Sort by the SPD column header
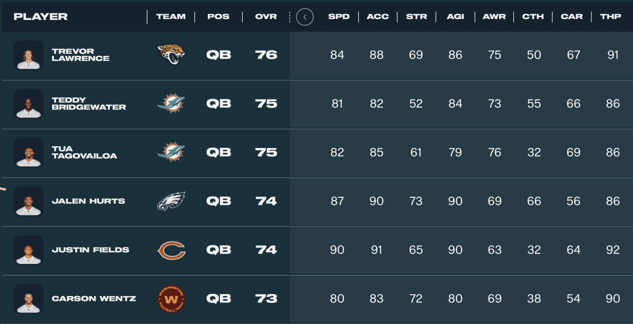Viewport: 633px width, 324px height. [339, 17]
